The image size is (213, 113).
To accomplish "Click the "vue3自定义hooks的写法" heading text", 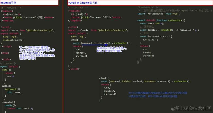I will click(83, 3).
